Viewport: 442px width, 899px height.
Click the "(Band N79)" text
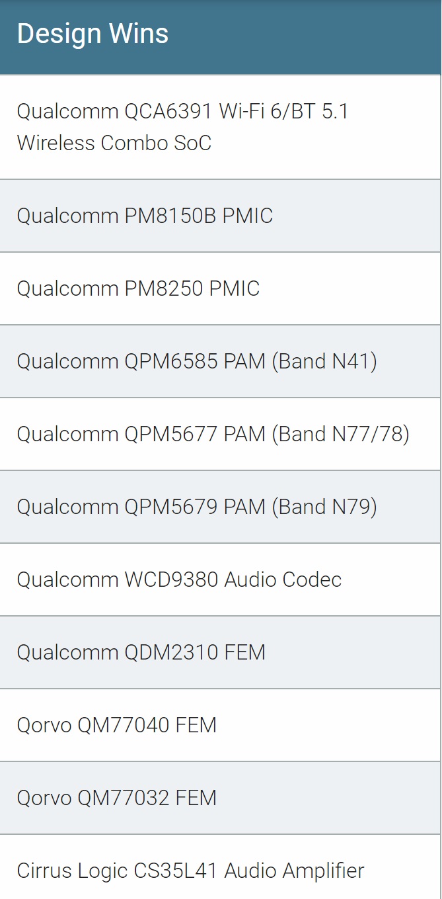pyautogui.click(x=324, y=507)
